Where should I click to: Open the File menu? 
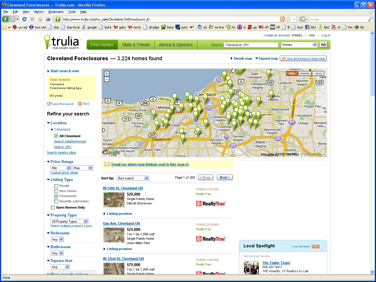(6, 12)
